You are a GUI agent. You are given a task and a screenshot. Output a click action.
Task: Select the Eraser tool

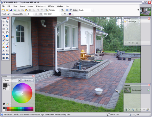point(7,40)
